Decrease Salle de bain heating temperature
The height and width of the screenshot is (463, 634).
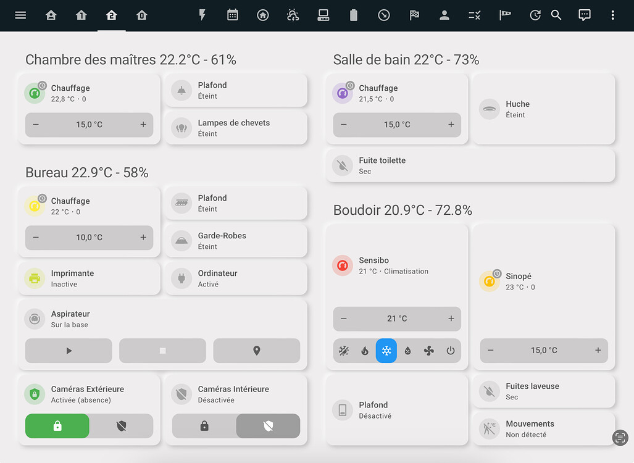[x=344, y=125]
